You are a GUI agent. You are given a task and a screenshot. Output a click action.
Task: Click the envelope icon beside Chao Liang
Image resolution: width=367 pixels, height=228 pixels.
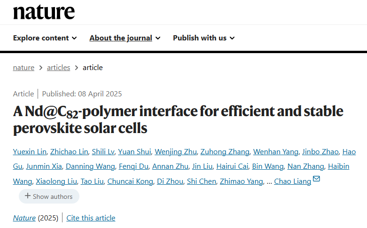tap(316, 179)
